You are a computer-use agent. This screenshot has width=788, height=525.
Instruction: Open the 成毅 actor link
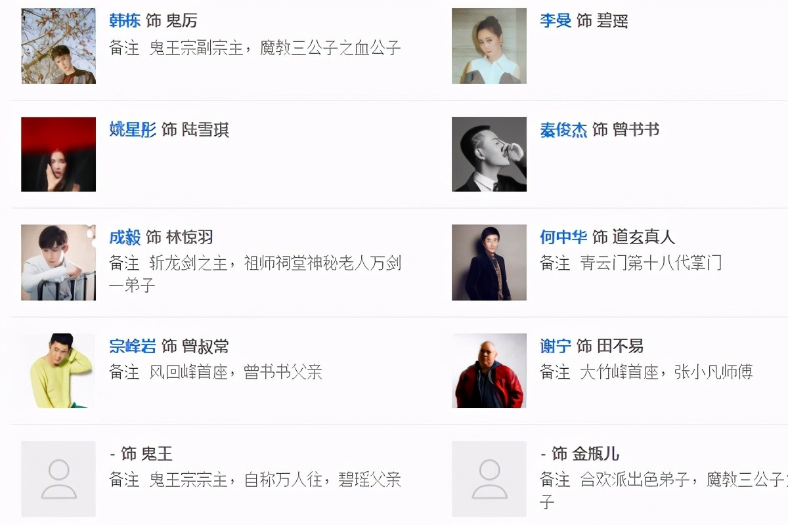pyautogui.click(x=125, y=238)
